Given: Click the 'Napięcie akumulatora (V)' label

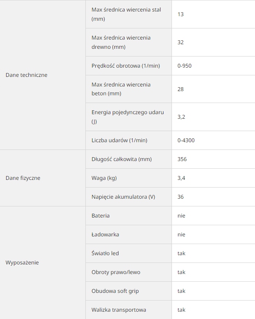Looking at the screenshot, I should tap(123, 197).
